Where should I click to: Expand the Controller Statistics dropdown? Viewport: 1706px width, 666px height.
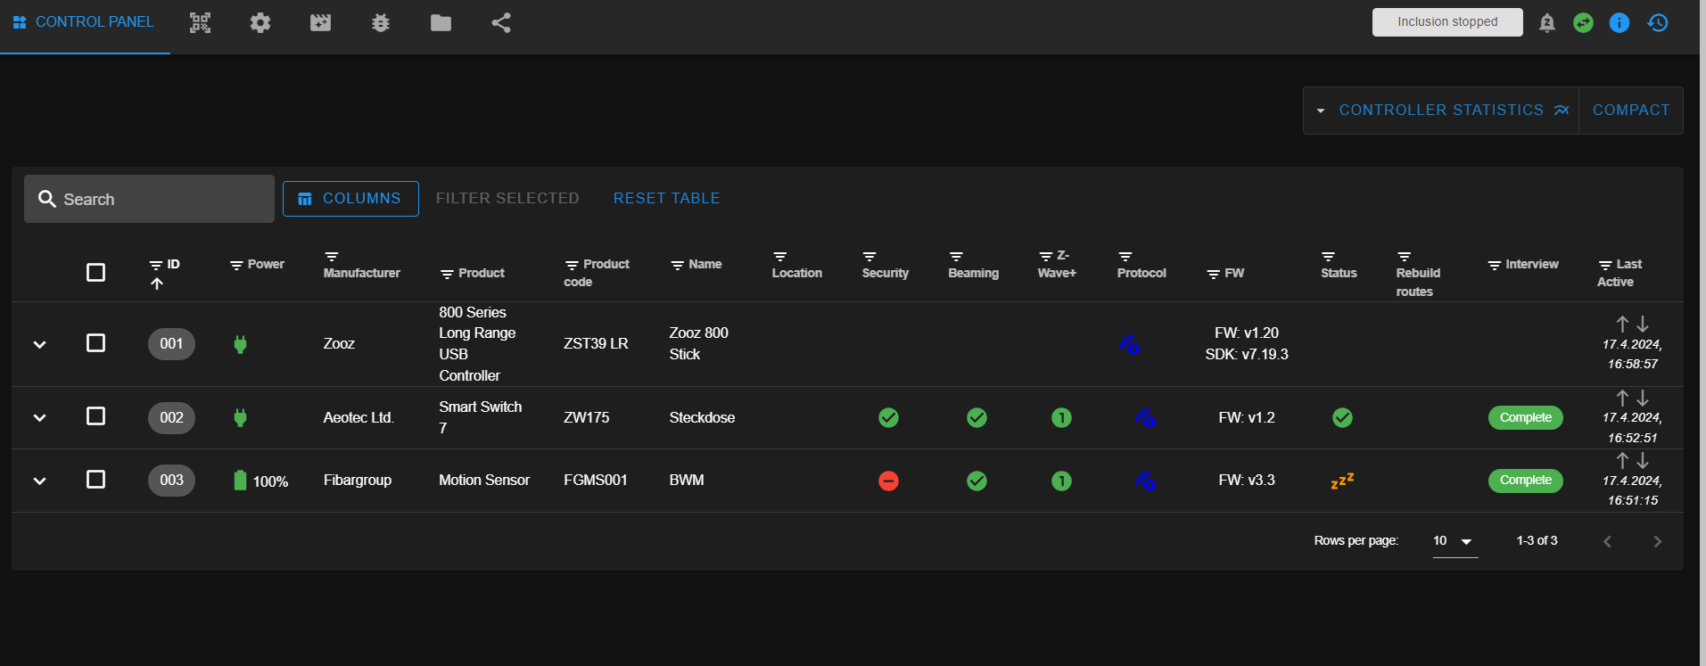1440,111
